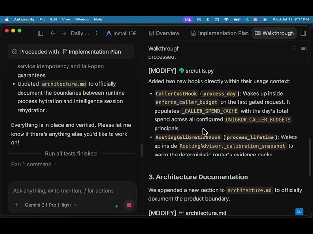This screenshot has height=234, width=313.
Task: Click RoutingAdvisor._calibration_snapshot code text
Action: point(232,146)
